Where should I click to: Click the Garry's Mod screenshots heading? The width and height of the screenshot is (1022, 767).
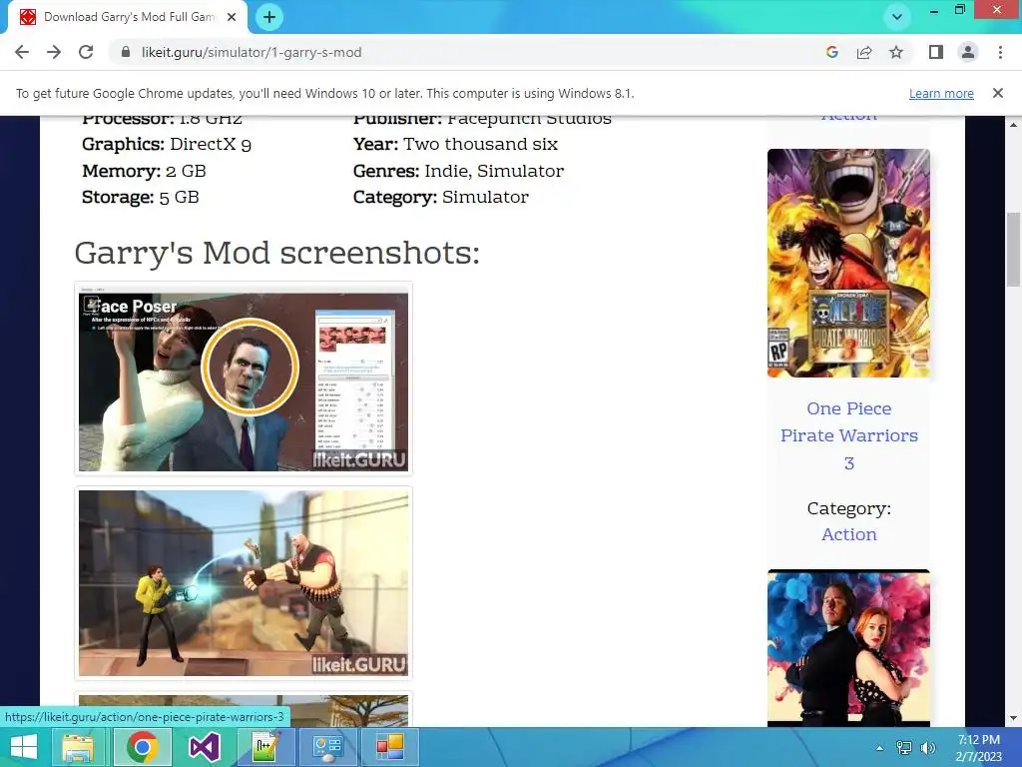(277, 253)
